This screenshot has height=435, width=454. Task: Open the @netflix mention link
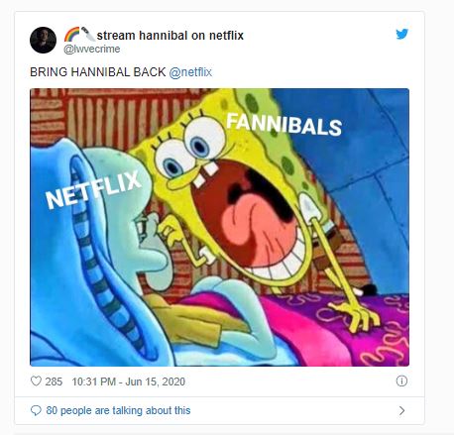190,72
